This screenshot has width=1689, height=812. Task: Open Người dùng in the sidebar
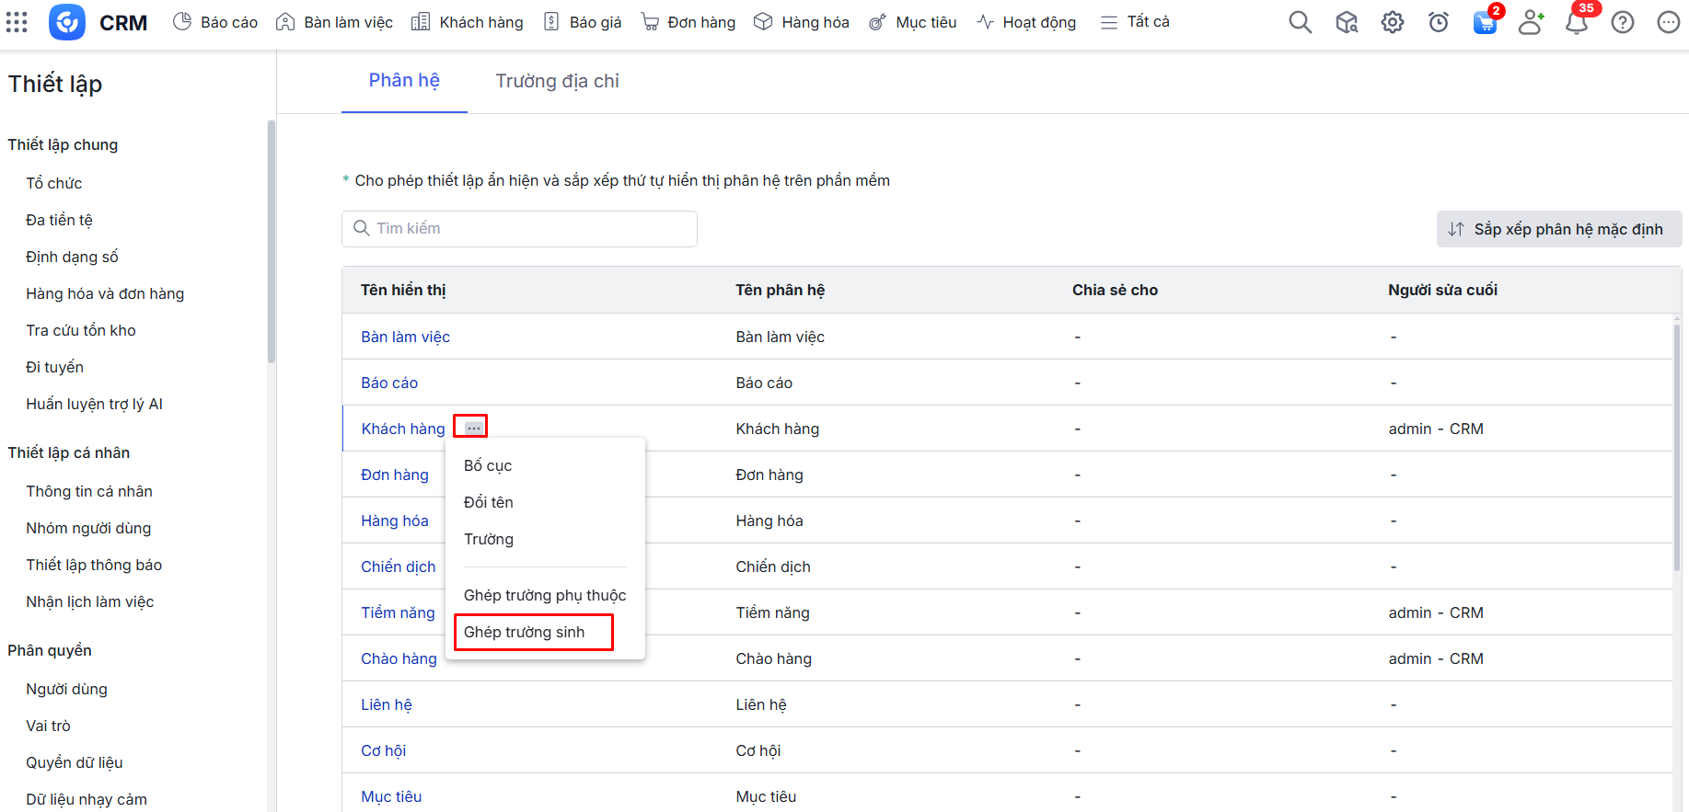(66, 689)
